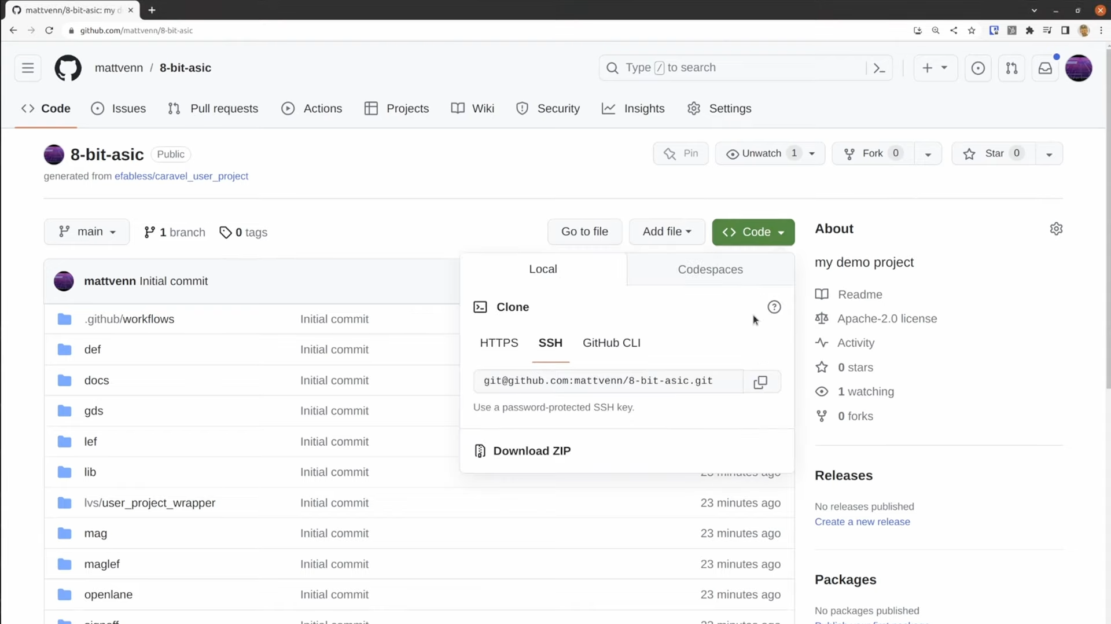Fork the repository
The width and height of the screenshot is (1111, 624).
(x=873, y=153)
